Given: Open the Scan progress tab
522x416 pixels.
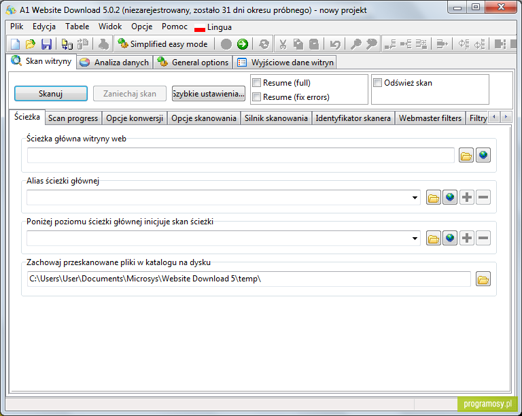Looking at the screenshot, I should click(x=73, y=118).
